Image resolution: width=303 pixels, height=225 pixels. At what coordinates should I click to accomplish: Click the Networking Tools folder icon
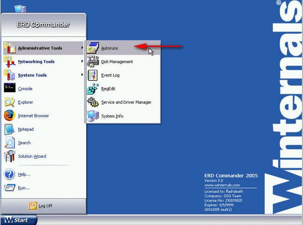click(10, 62)
